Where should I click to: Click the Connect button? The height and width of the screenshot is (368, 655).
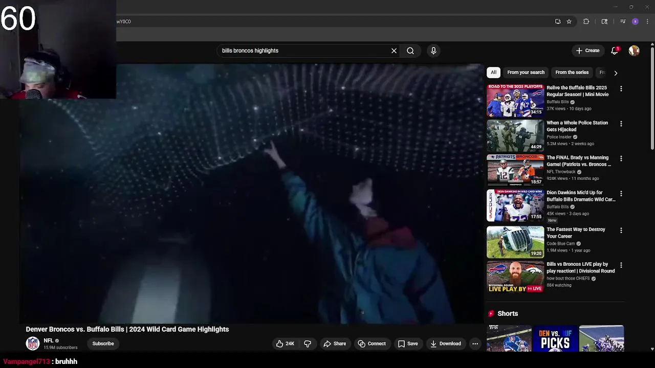[x=372, y=343]
